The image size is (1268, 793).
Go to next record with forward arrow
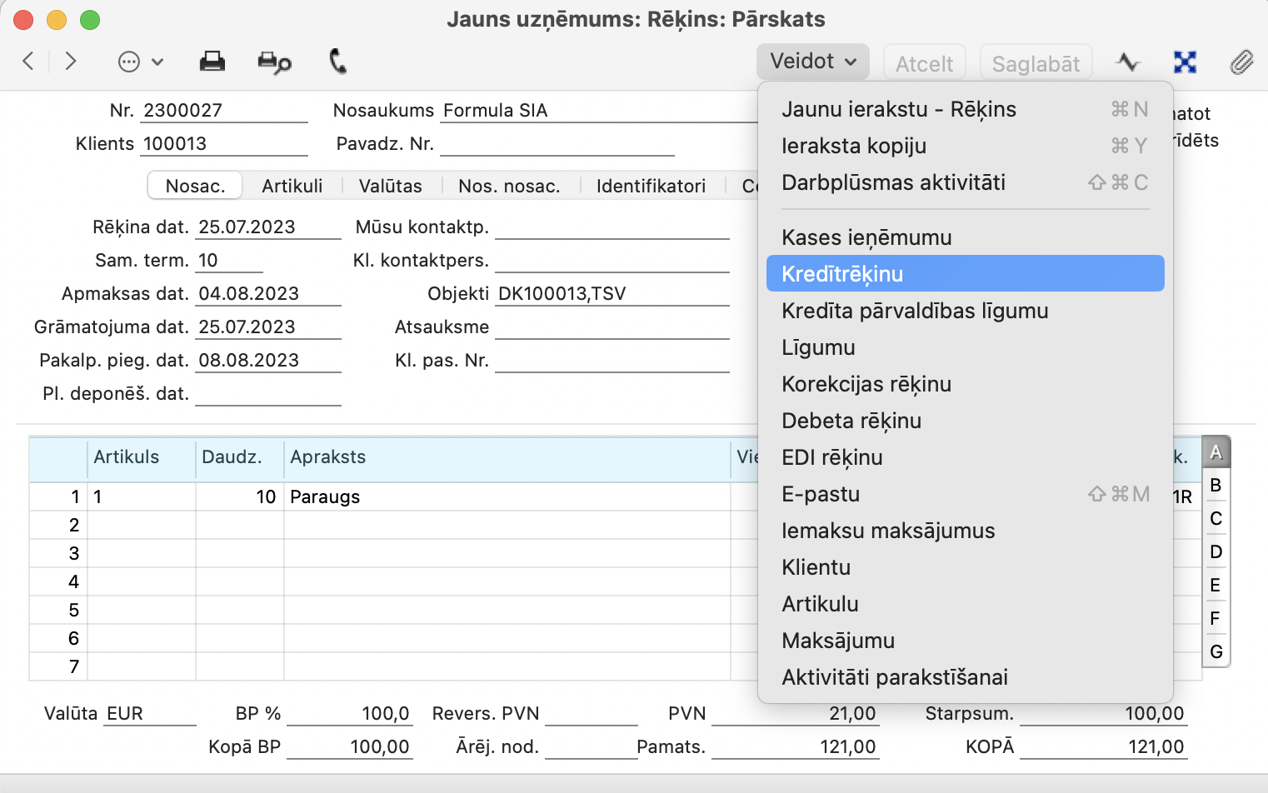71,61
